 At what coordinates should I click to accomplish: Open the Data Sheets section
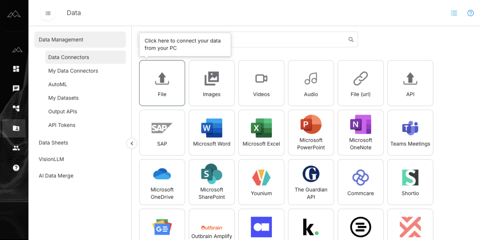tap(53, 143)
